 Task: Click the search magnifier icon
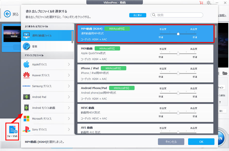coord(154,15)
